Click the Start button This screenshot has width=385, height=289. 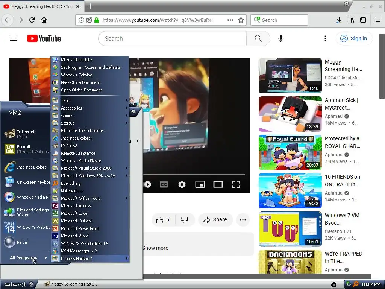pos(19,284)
